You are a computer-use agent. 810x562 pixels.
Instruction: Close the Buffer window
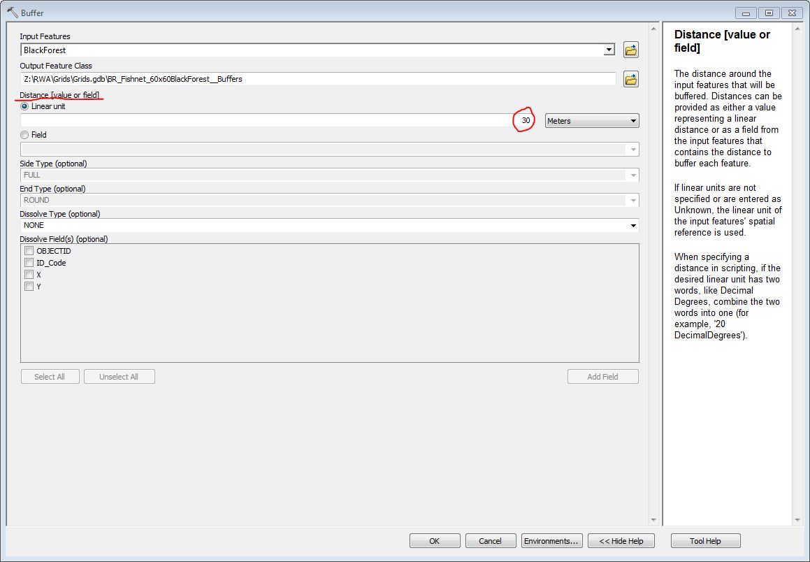pos(793,13)
